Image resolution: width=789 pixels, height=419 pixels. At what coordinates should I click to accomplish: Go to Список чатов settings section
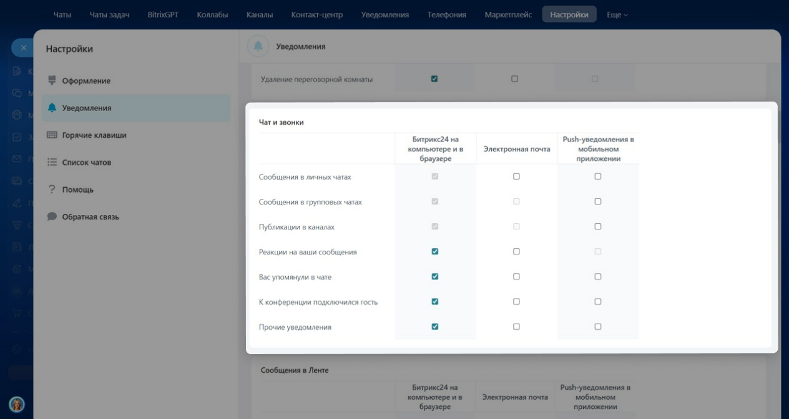tap(86, 162)
